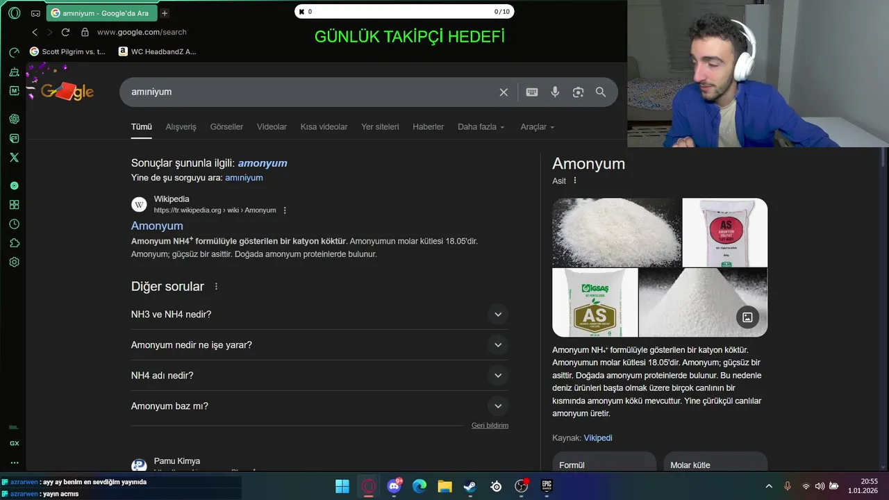889x500 pixels.
Task: Clear the search box with X icon
Action: click(504, 92)
